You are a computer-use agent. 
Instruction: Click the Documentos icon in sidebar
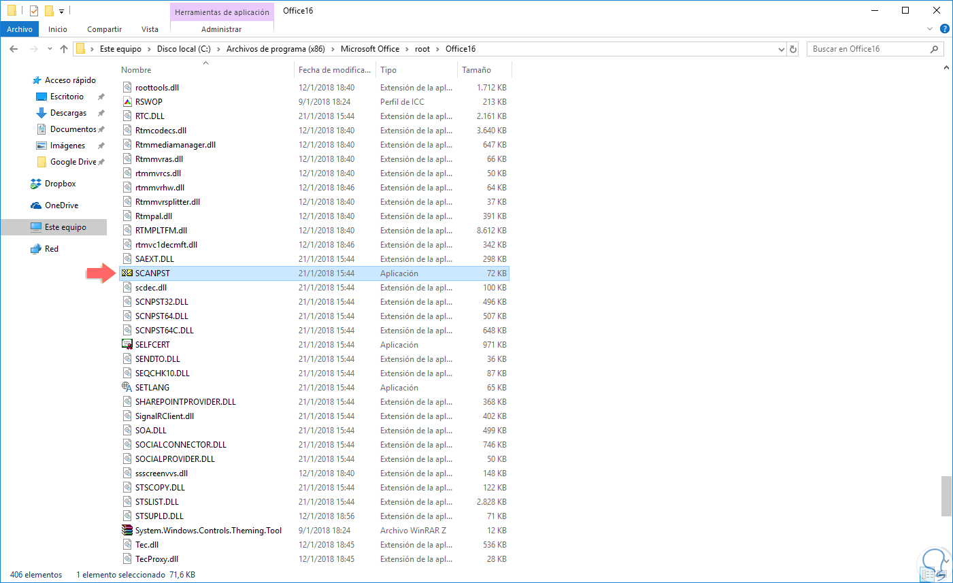point(41,129)
